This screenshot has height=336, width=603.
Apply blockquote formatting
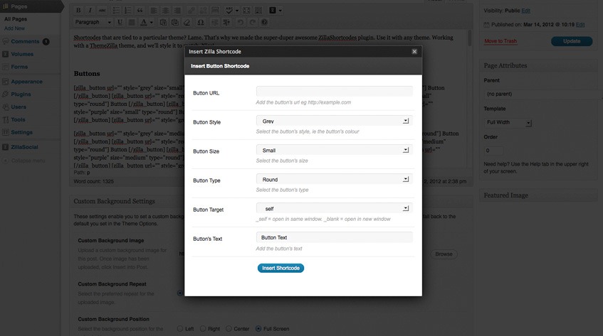click(x=140, y=11)
